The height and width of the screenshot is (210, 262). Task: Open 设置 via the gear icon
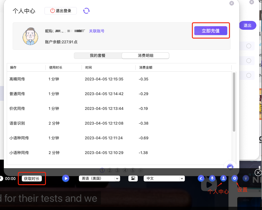click(235, 178)
